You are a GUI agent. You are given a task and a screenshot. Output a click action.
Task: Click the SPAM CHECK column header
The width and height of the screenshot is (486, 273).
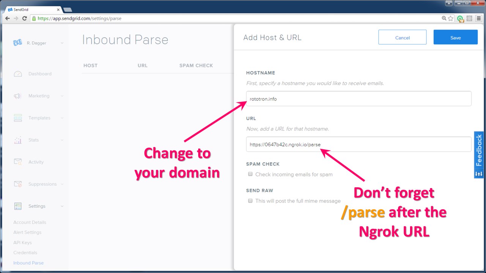coord(196,66)
